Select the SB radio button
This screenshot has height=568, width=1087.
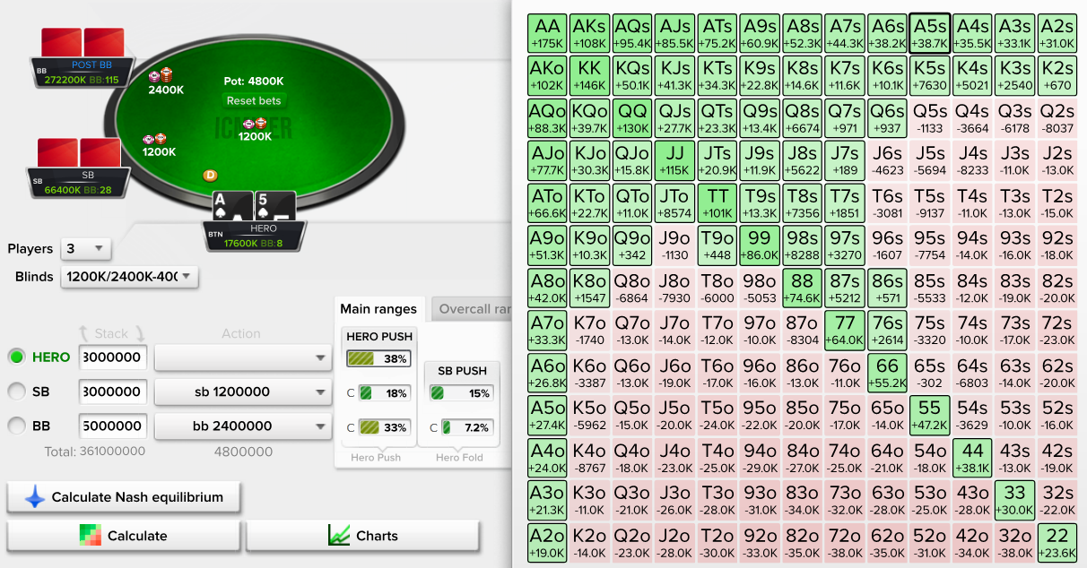pos(16,392)
